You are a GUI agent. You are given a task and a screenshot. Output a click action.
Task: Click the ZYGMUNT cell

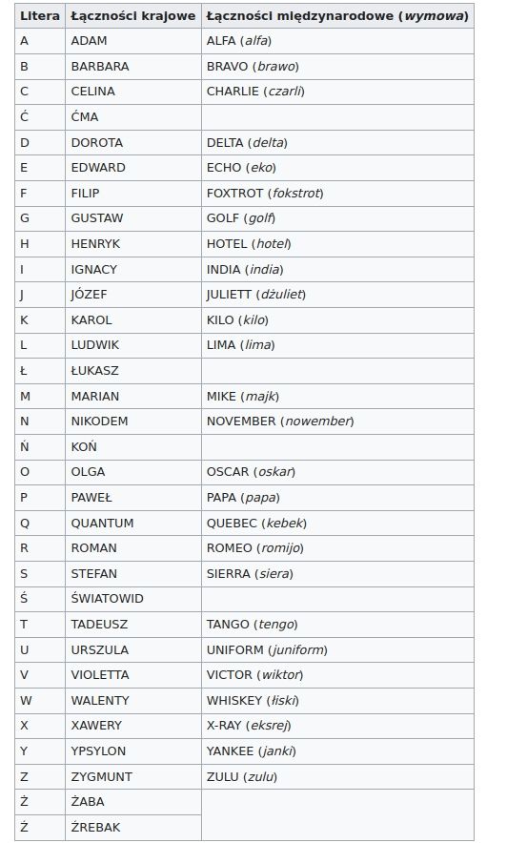133,776
